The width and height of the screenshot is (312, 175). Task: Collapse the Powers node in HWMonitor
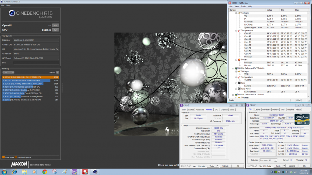coord(236,60)
